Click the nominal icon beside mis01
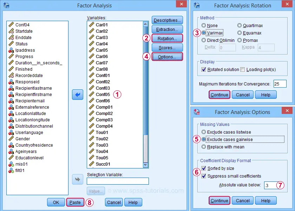 click(11, 164)
